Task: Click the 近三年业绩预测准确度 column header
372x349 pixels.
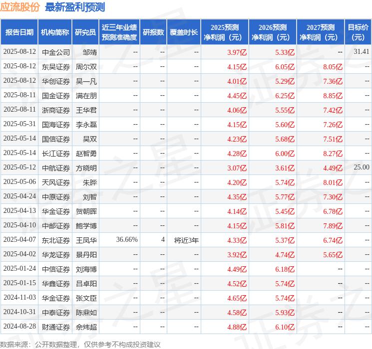Action: pyautogui.click(x=119, y=32)
